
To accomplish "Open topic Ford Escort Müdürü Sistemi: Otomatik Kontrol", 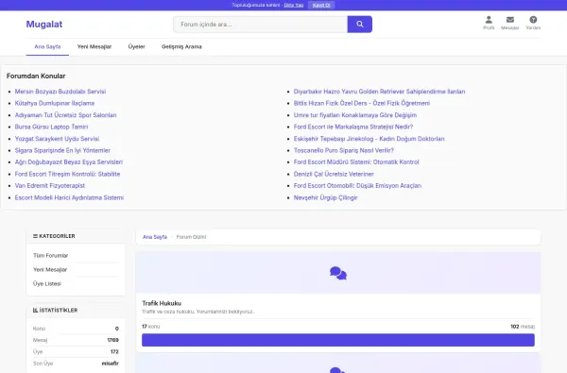I will click(x=356, y=162).
